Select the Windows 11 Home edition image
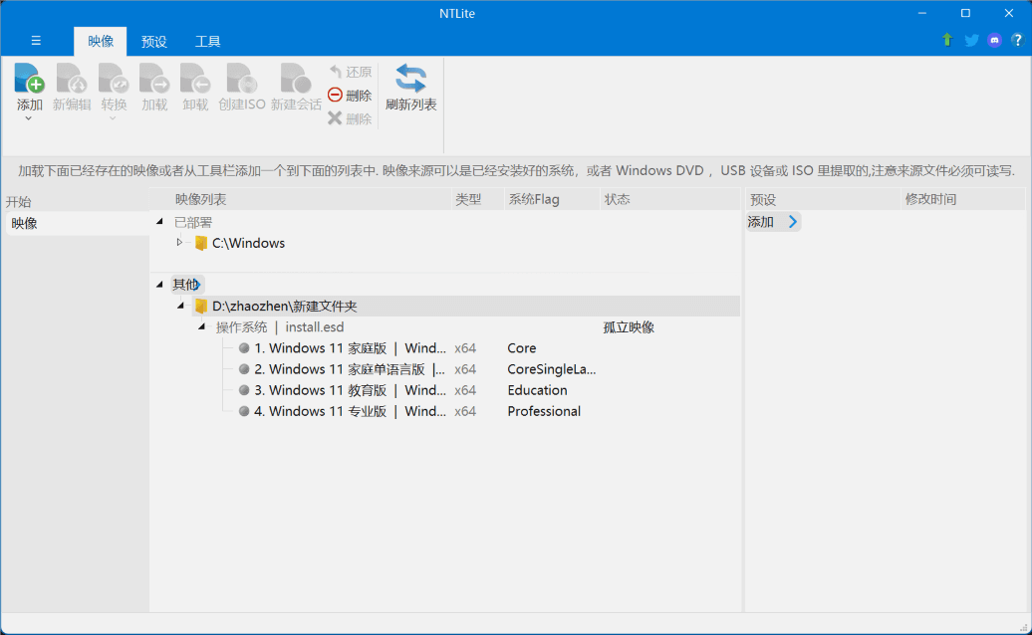 tap(349, 348)
